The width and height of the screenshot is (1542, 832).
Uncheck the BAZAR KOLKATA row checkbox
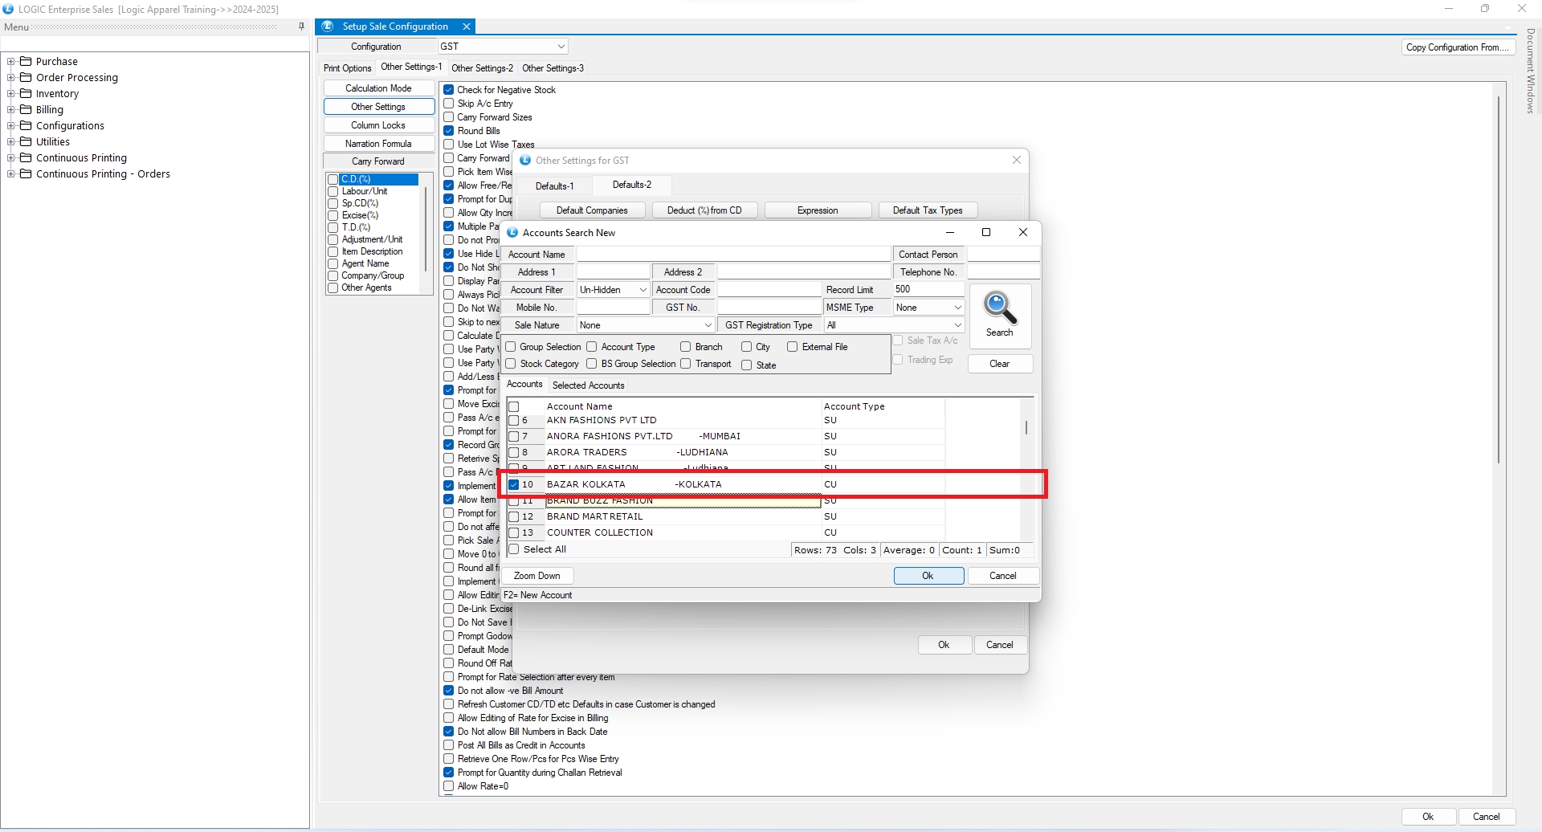pyautogui.click(x=514, y=484)
